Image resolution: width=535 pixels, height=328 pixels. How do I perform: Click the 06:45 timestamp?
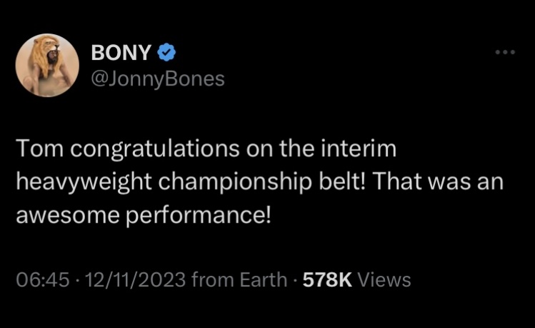43,280
